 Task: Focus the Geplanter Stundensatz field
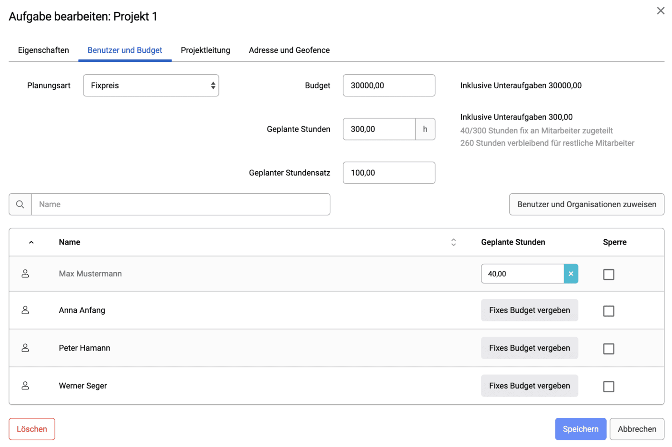[389, 173]
